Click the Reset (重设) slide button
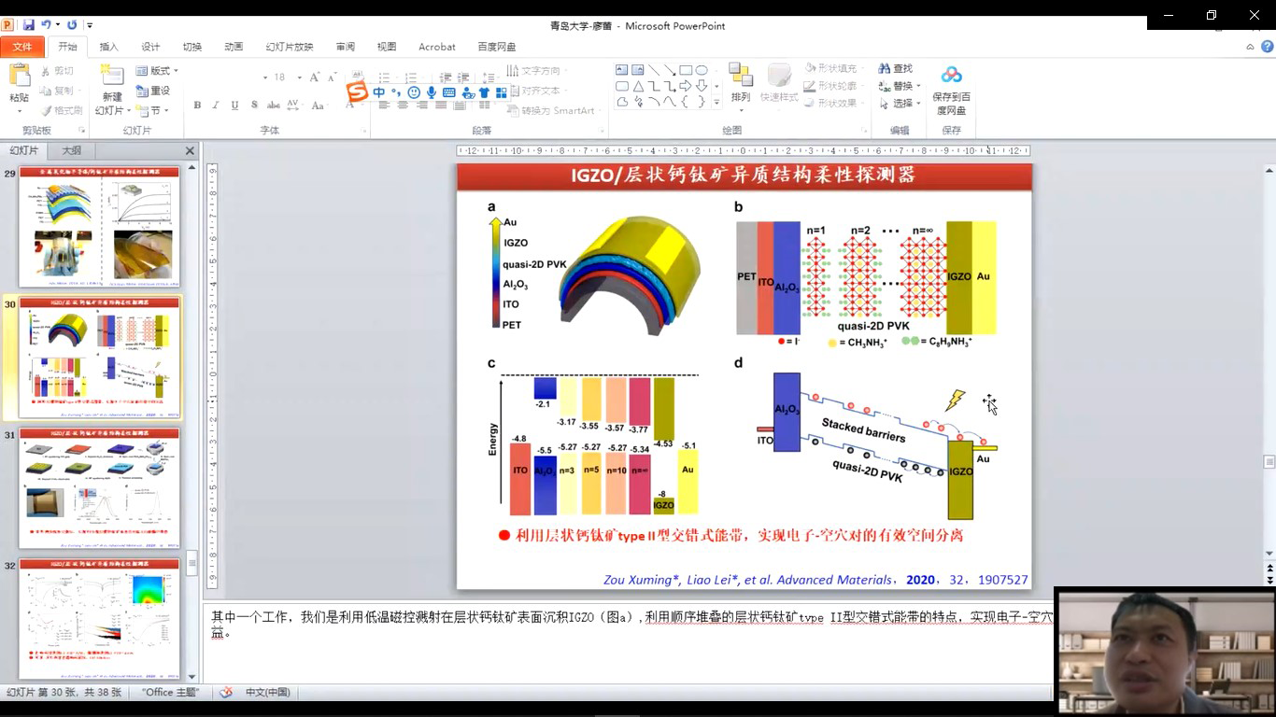The height and width of the screenshot is (717, 1276). click(153, 91)
